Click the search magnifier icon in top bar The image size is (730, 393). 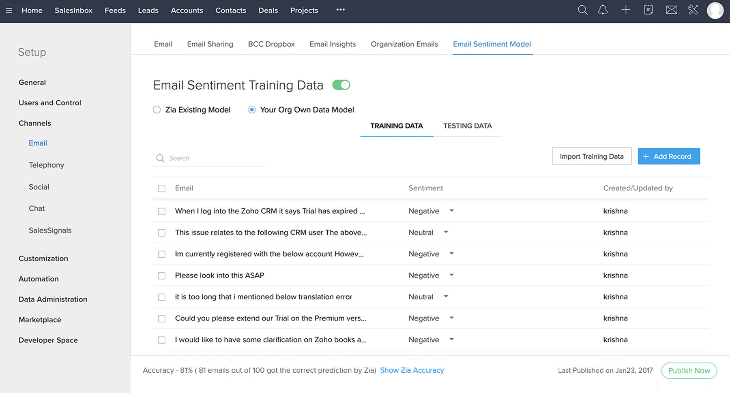pos(582,10)
